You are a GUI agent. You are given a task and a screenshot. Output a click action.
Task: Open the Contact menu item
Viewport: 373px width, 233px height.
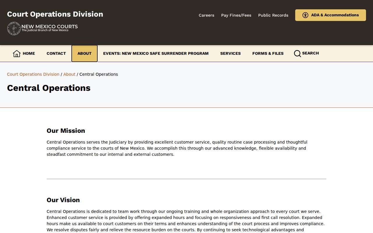(x=56, y=54)
